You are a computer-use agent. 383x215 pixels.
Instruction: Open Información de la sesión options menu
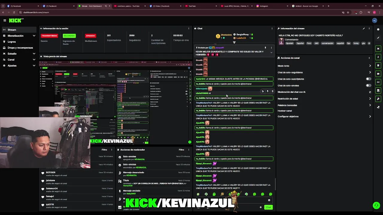click(x=189, y=28)
